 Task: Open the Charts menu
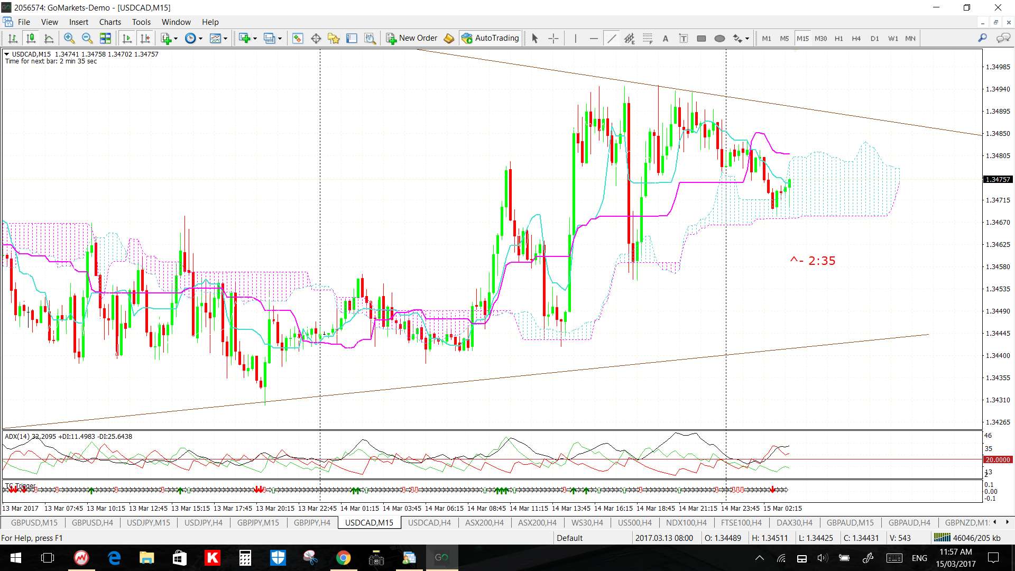110,22
